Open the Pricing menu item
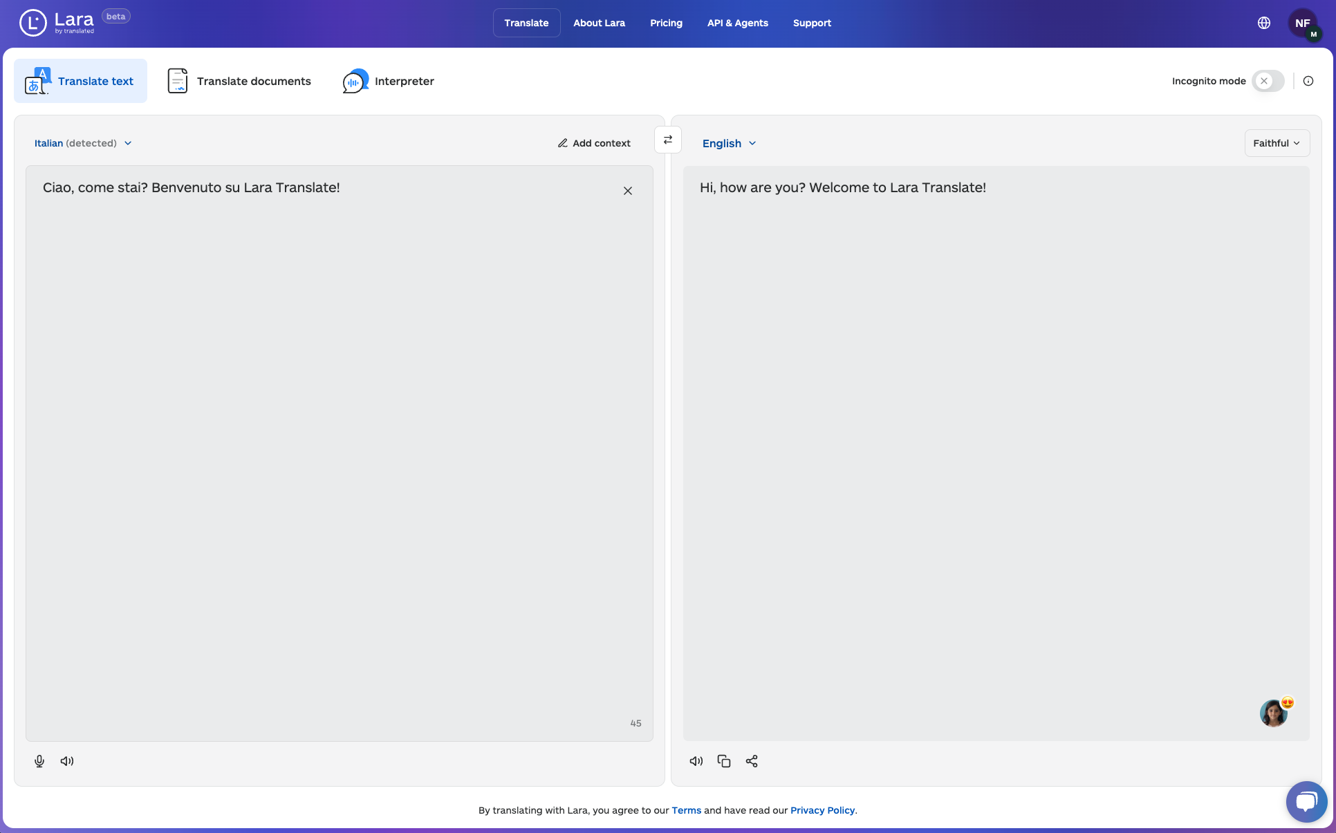 pyautogui.click(x=666, y=23)
